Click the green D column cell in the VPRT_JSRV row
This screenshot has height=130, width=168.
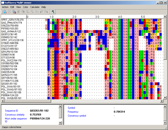119,20
